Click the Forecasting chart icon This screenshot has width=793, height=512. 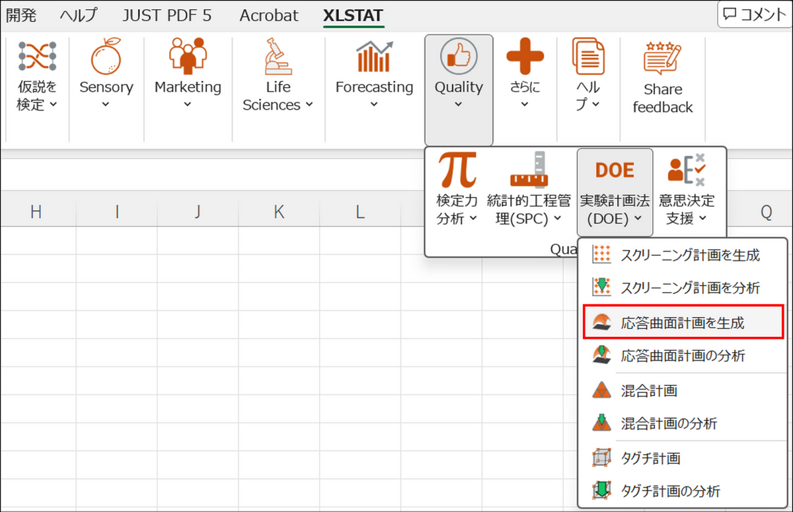pyautogui.click(x=374, y=56)
